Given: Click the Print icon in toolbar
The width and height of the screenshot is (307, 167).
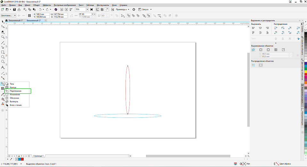Looking at the screenshot, I should click(x=19, y=9).
